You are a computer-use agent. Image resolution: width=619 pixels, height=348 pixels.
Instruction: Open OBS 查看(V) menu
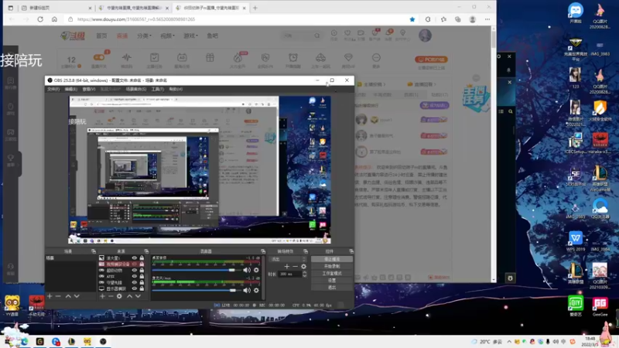tap(89, 89)
